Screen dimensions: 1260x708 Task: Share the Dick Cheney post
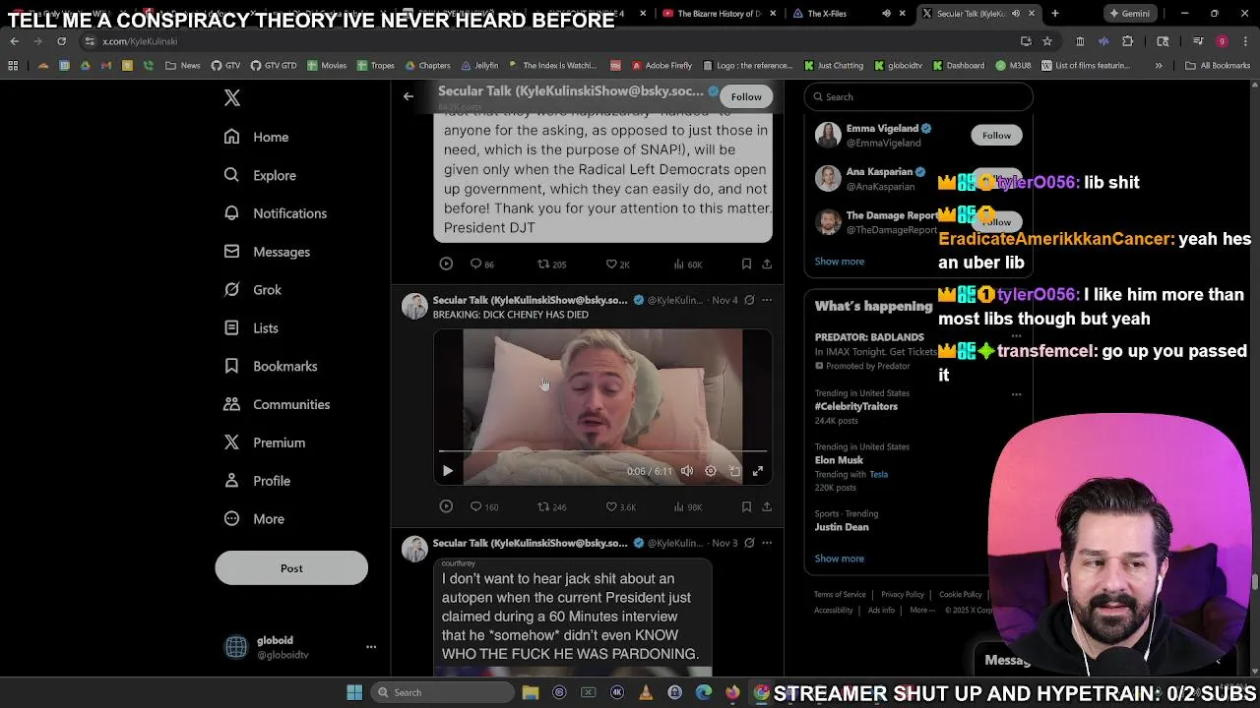[767, 506]
